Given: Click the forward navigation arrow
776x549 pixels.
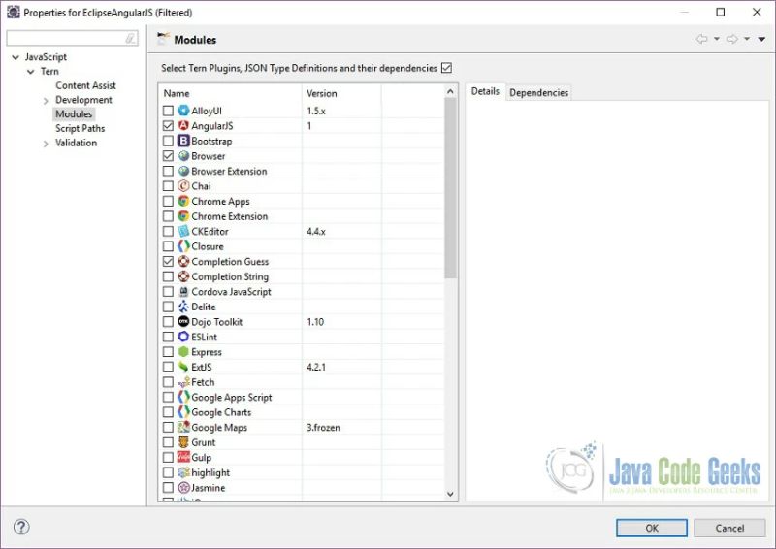Looking at the screenshot, I should tap(731, 39).
